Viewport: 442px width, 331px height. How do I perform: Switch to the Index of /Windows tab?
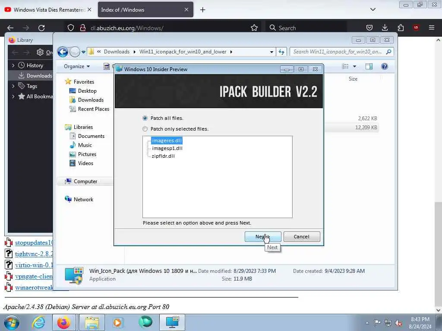[145, 9]
